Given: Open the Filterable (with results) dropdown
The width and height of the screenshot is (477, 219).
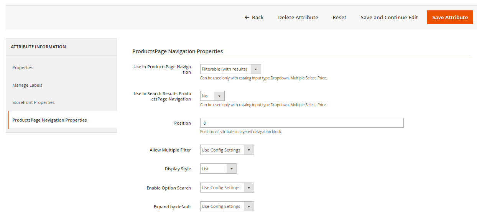Looking at the screenshot, I should pos(230,69).
